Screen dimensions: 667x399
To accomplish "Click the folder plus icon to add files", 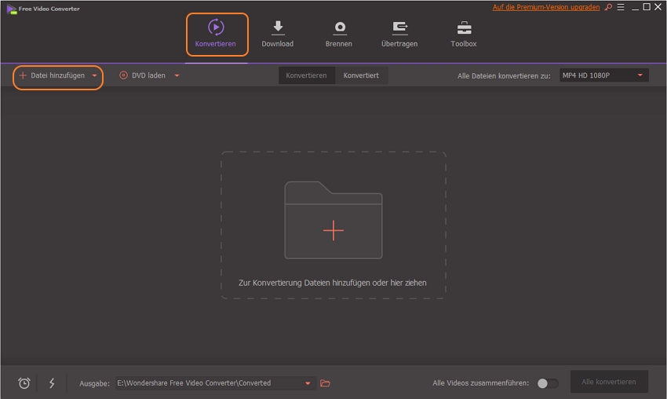I will (333, 220).
